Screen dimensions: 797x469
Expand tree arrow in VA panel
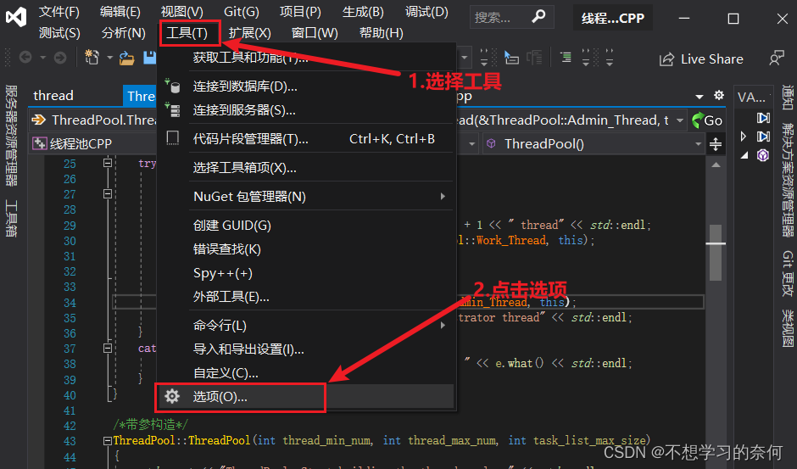coord(743,136)
